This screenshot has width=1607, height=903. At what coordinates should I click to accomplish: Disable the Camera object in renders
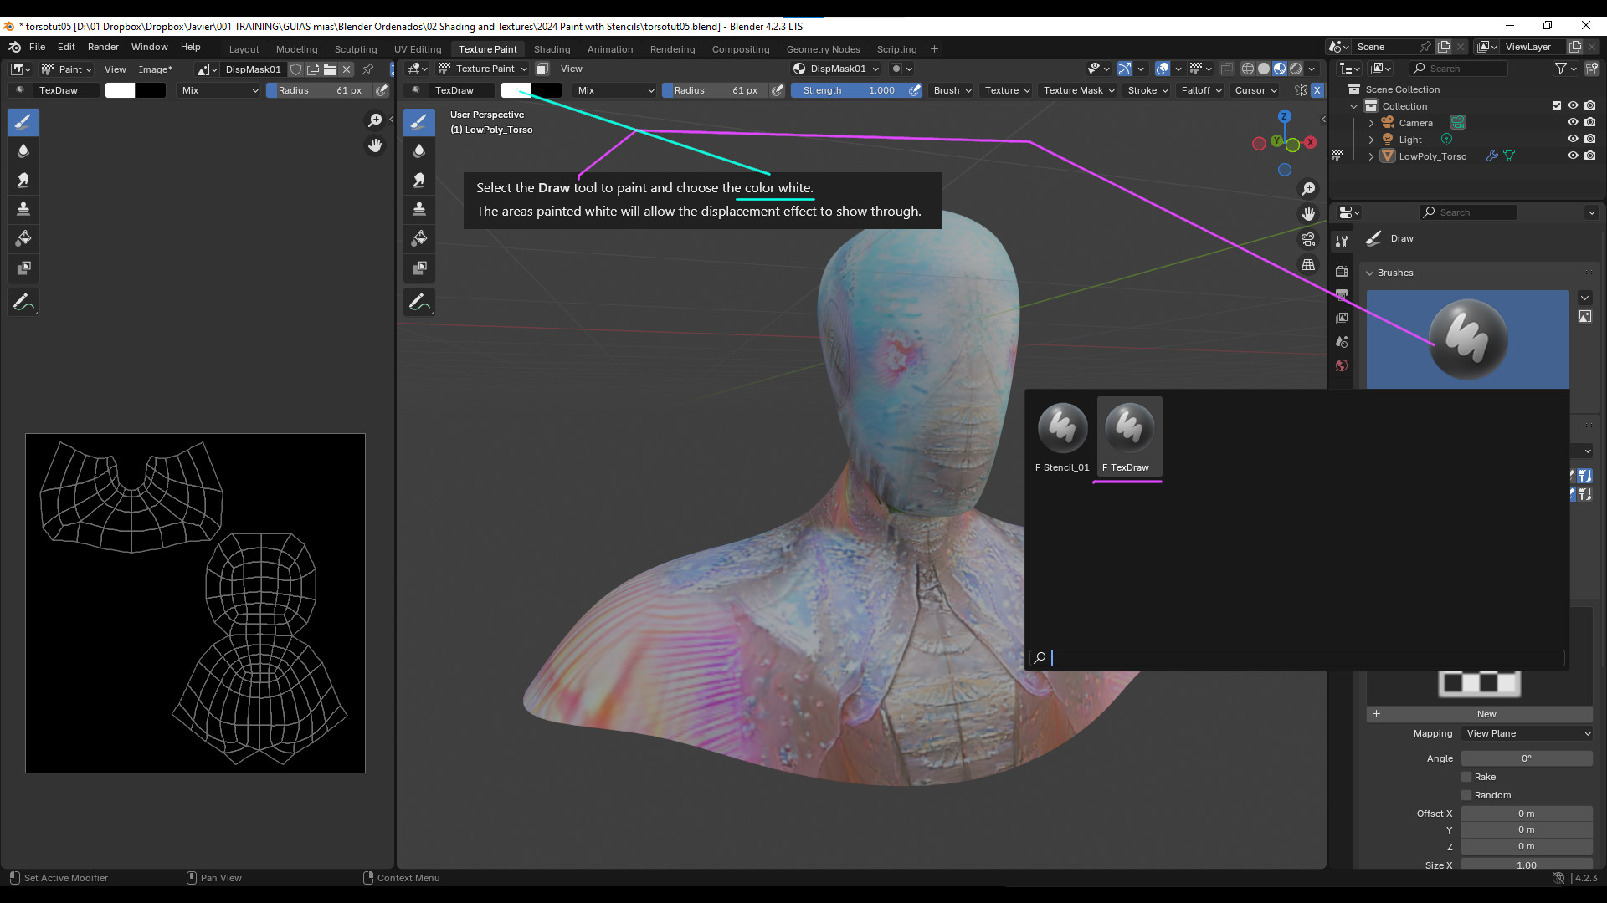tap(1589, 123)
